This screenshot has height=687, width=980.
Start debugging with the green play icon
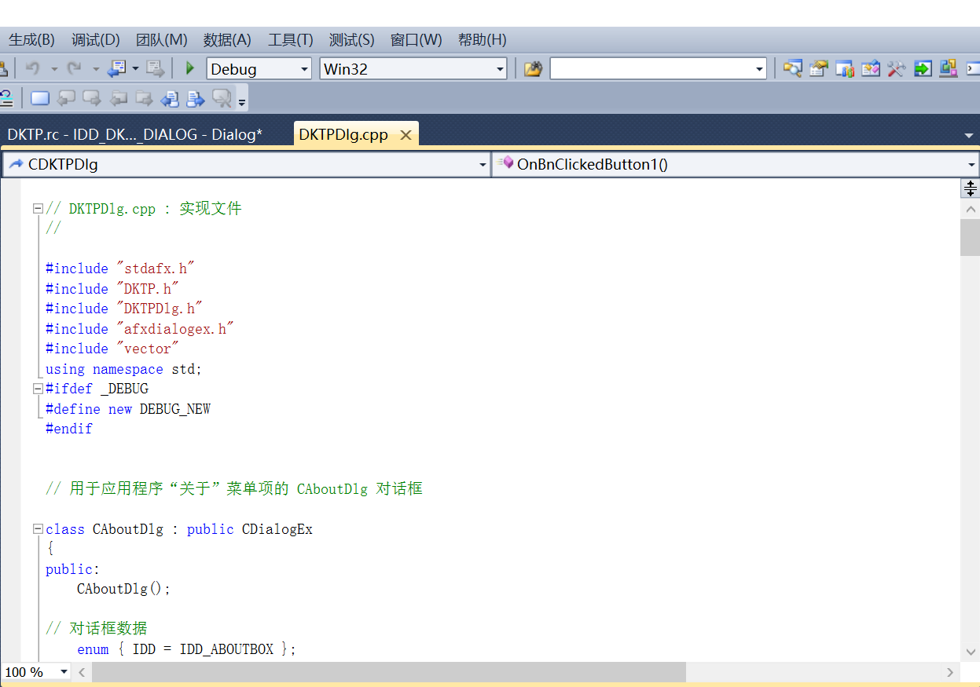(x=189, y=68)
